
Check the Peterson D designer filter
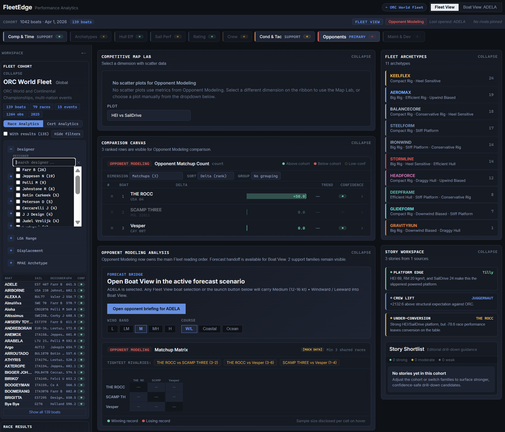[18, 202]
